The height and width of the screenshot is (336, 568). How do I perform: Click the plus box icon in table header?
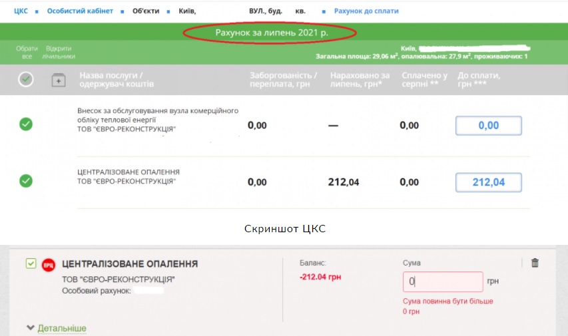(59, 80)
